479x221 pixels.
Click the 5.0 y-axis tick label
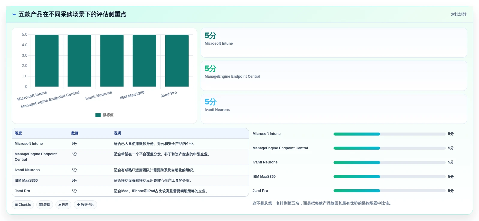[x=25, y=34]
